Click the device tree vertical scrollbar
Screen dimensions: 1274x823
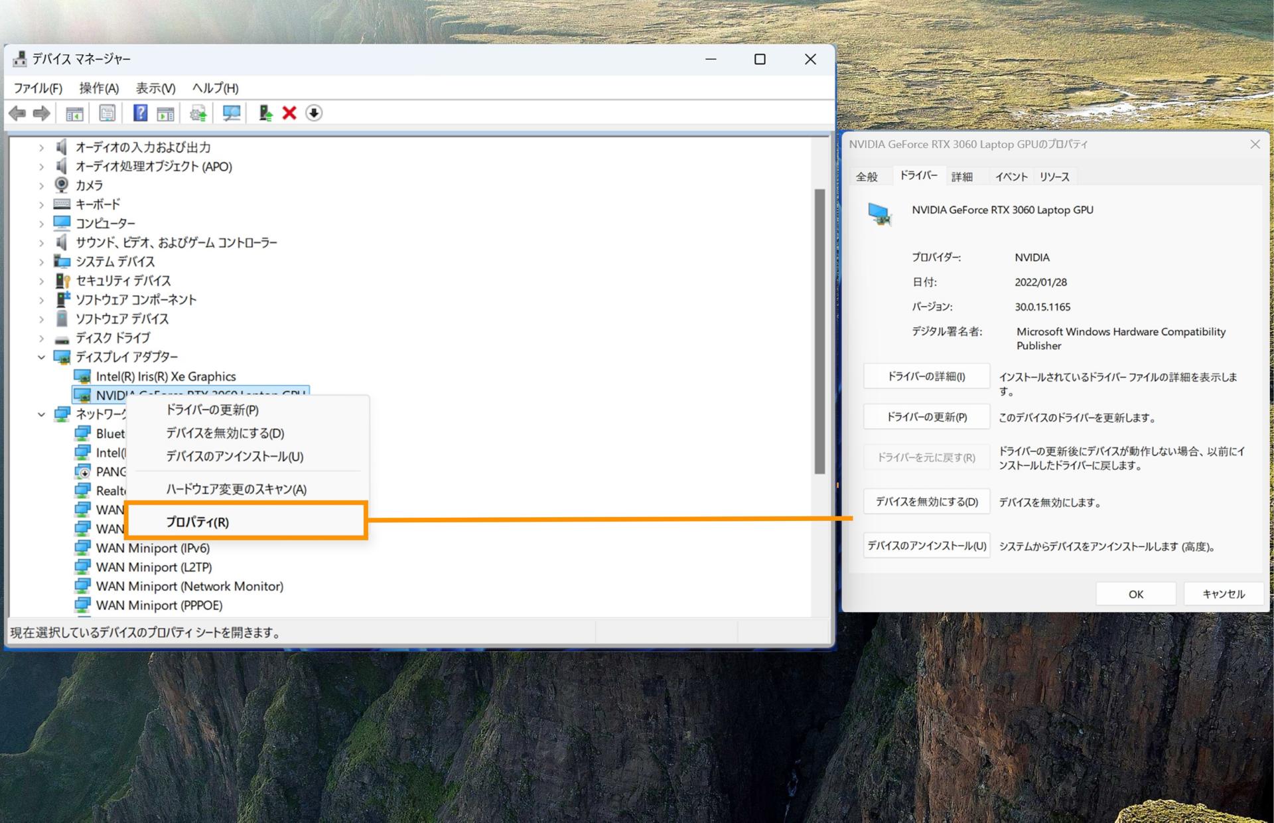pyautogui.click(x=819, y=332)
